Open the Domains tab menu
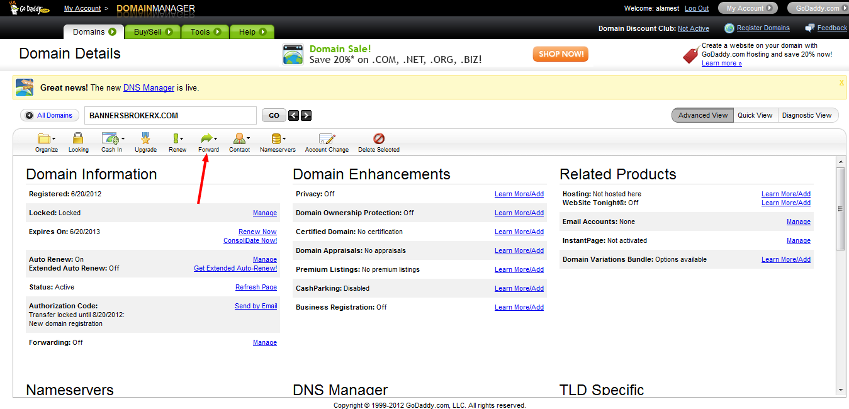The height and width of the screenshot is (409, 849). [x=94, y=31]
